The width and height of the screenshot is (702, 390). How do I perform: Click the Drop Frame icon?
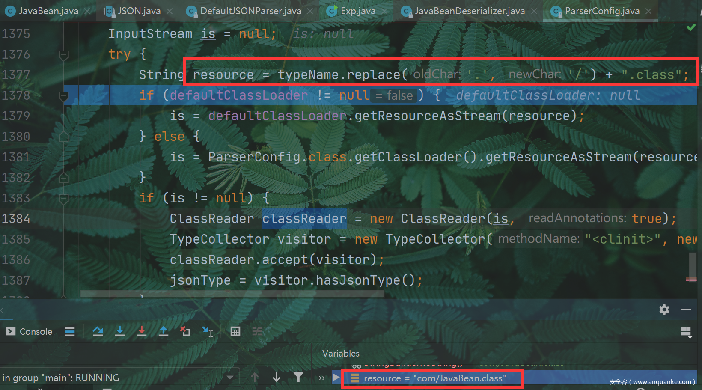(x=185, y=331)
